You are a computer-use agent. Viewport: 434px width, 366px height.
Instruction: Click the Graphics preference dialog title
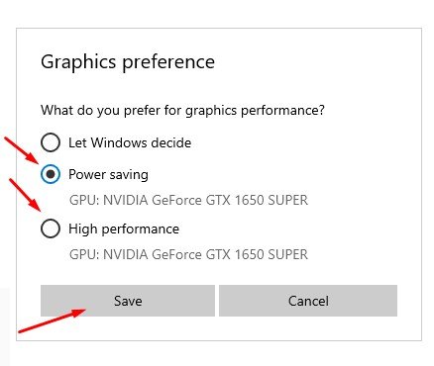(128, 62)
